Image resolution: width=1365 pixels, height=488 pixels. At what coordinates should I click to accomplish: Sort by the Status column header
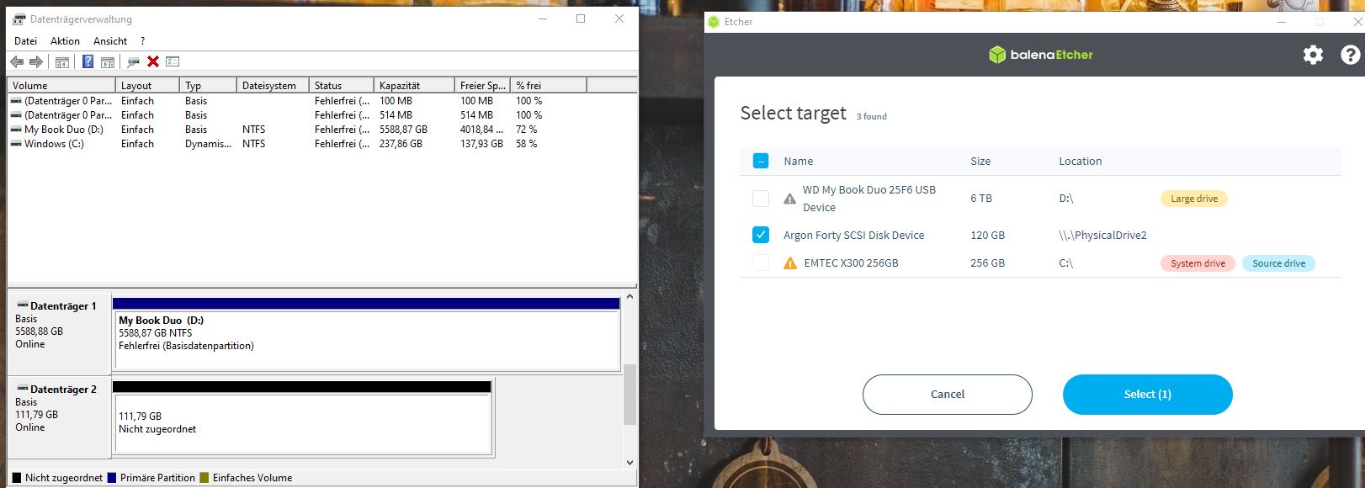[x=341, y=85]
